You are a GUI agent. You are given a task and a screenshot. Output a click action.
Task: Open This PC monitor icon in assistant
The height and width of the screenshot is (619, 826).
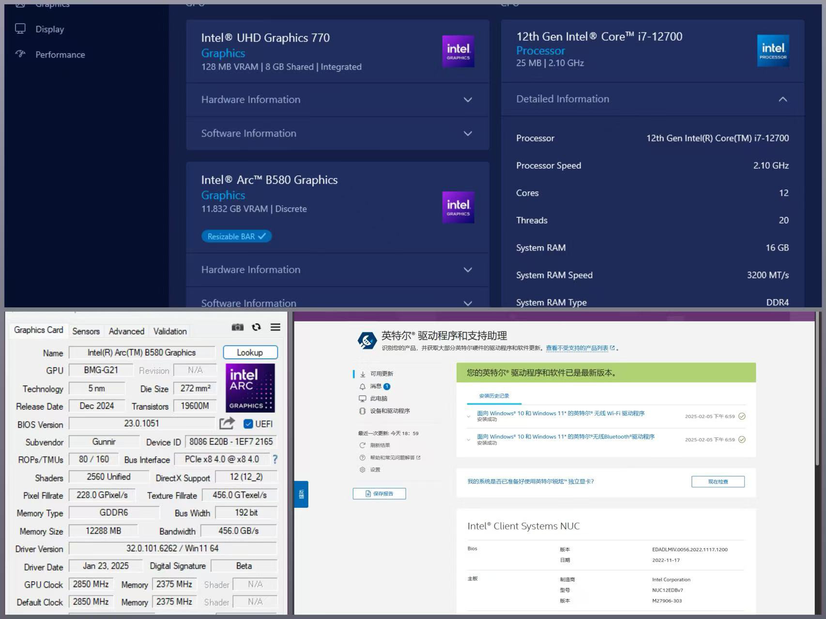click(363, 399)
